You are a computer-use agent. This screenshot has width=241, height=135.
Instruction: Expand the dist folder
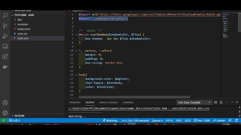[15, 19]
